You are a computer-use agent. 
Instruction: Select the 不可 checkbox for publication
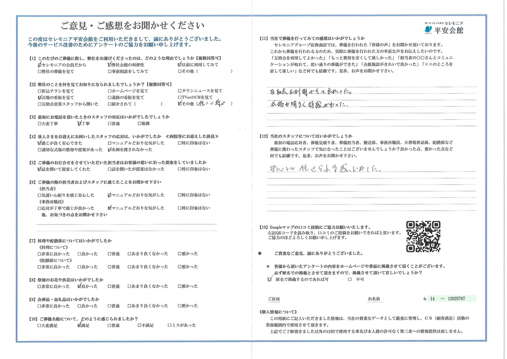[349, 280]
